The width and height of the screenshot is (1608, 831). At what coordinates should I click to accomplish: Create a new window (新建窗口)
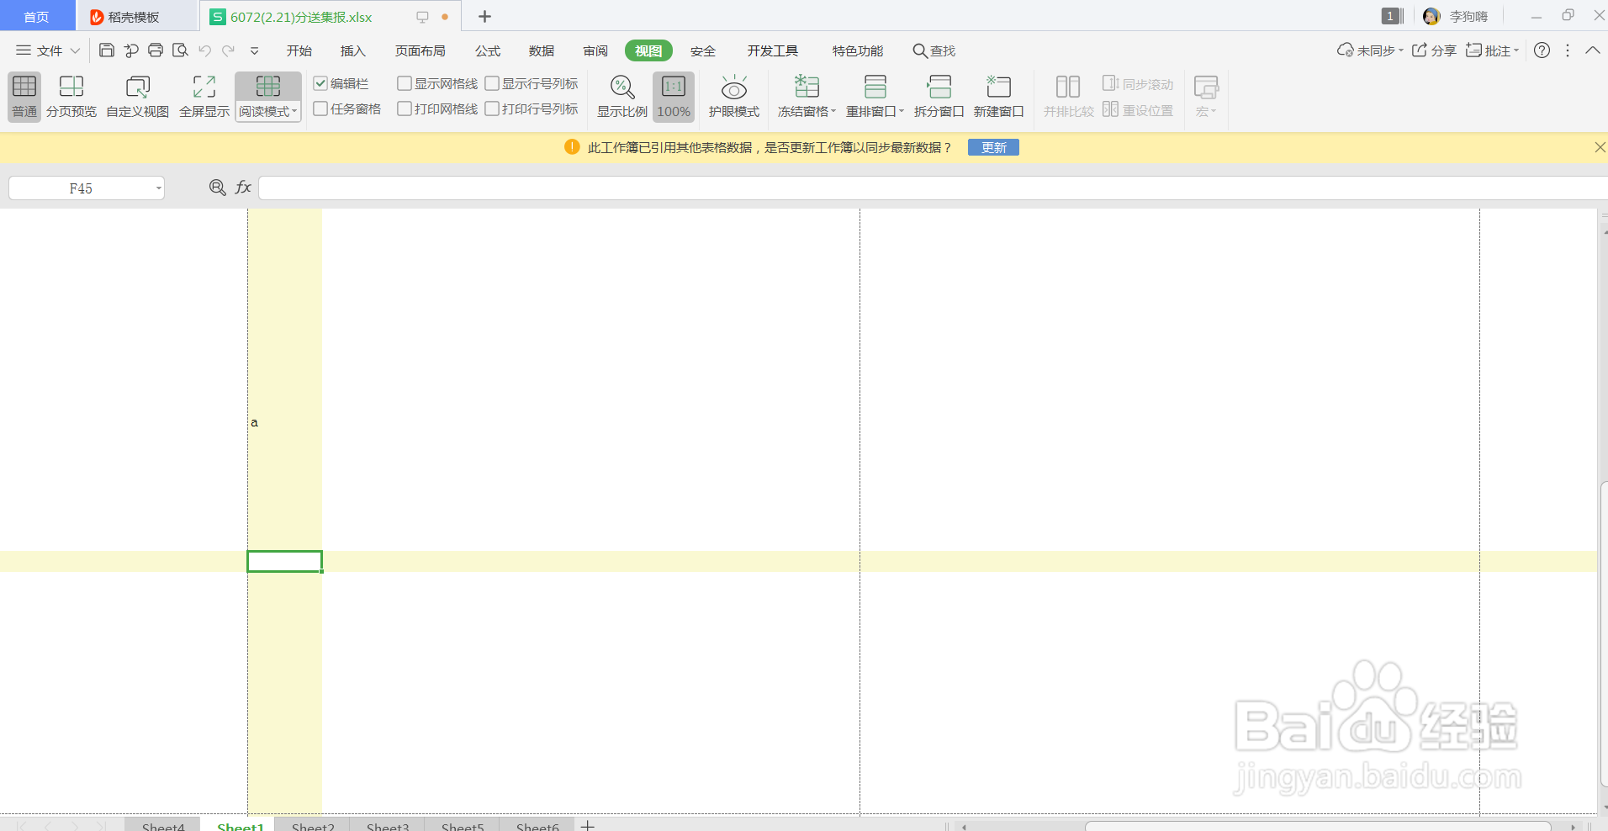[999, 96]
